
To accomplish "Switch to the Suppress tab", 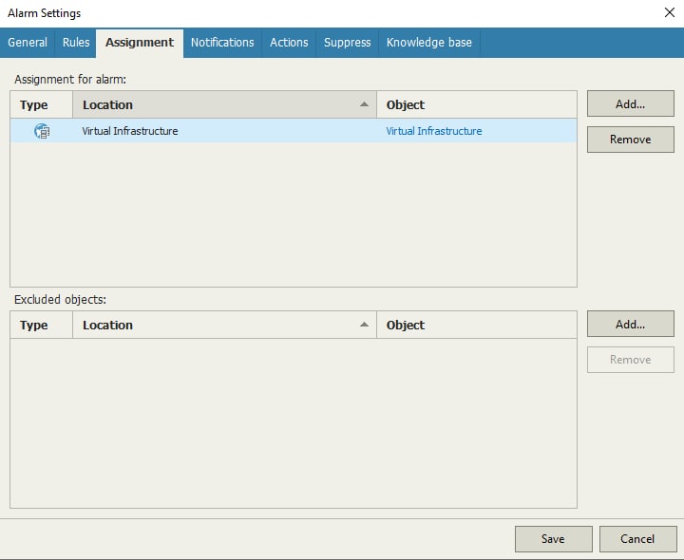I will tap(347, 43).
